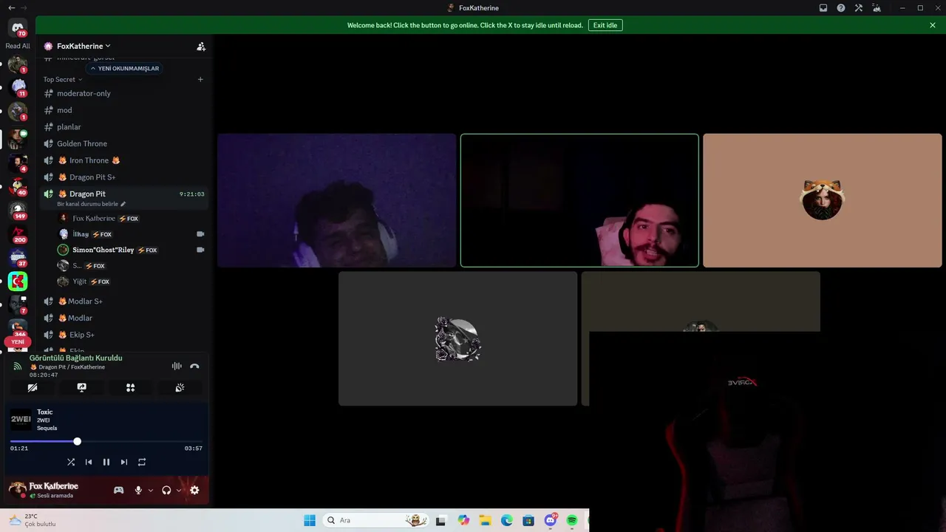
Task: Open headphone output options arrow
Action: pyautogui.click(x=179, y=490)
